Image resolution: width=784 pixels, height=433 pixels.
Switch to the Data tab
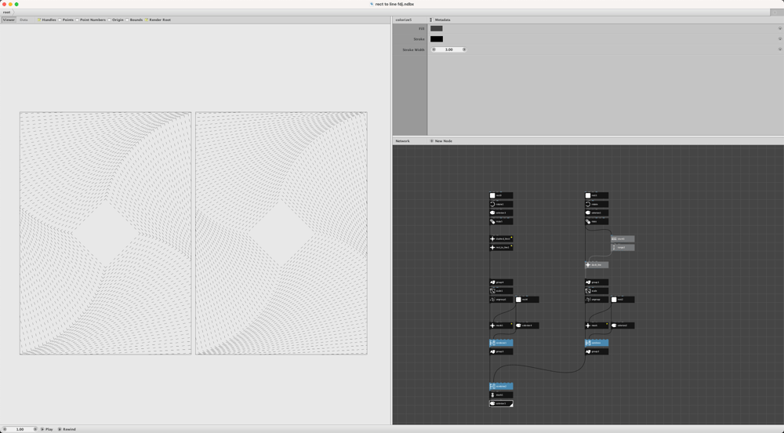(24, 20)
